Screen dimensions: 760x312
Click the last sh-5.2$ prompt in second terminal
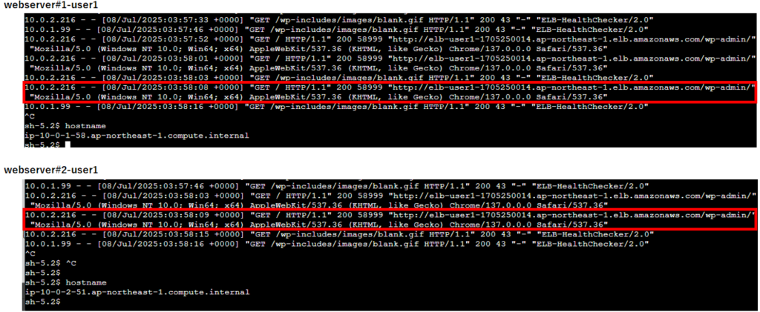coord(42,302)
